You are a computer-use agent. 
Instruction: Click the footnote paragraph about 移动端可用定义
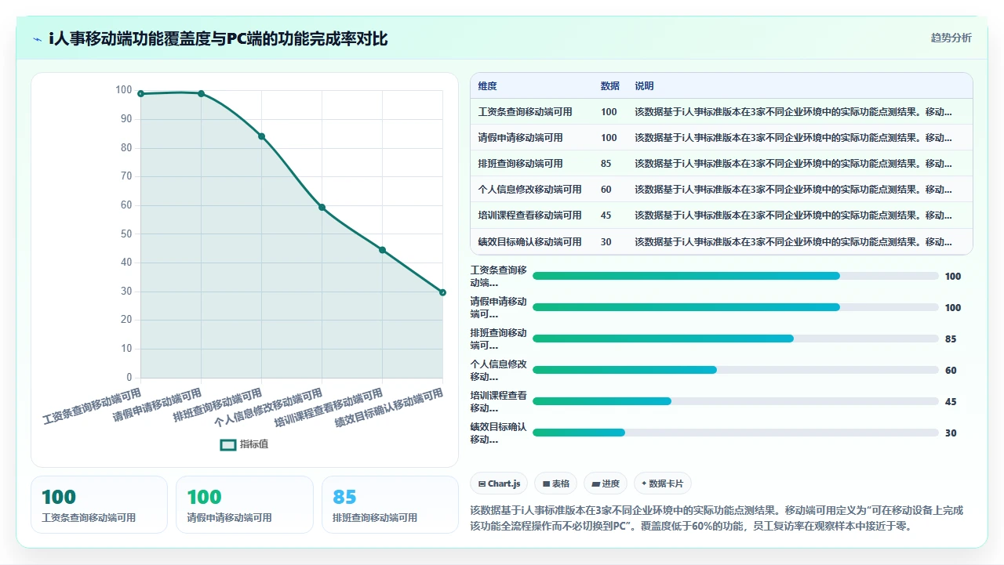pos(717,518)
